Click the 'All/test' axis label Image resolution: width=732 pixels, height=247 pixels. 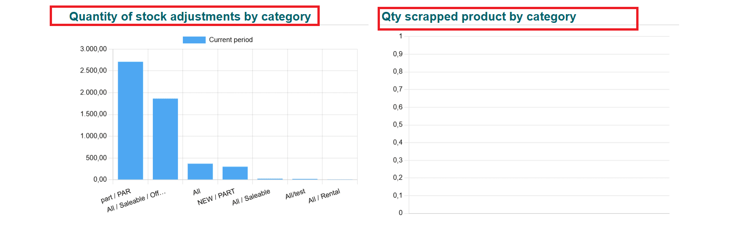[x=296, y=194]
